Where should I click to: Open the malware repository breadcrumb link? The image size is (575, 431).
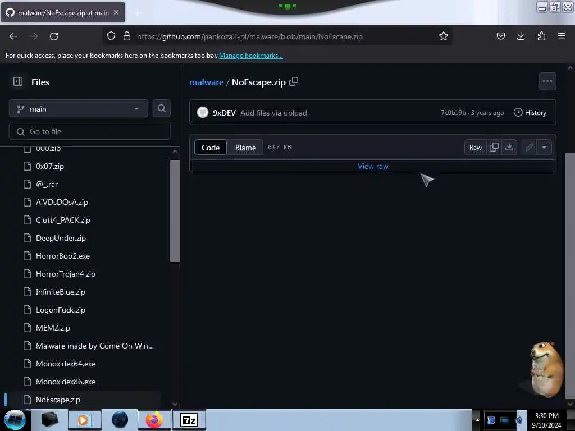click(x=206, y=82)
